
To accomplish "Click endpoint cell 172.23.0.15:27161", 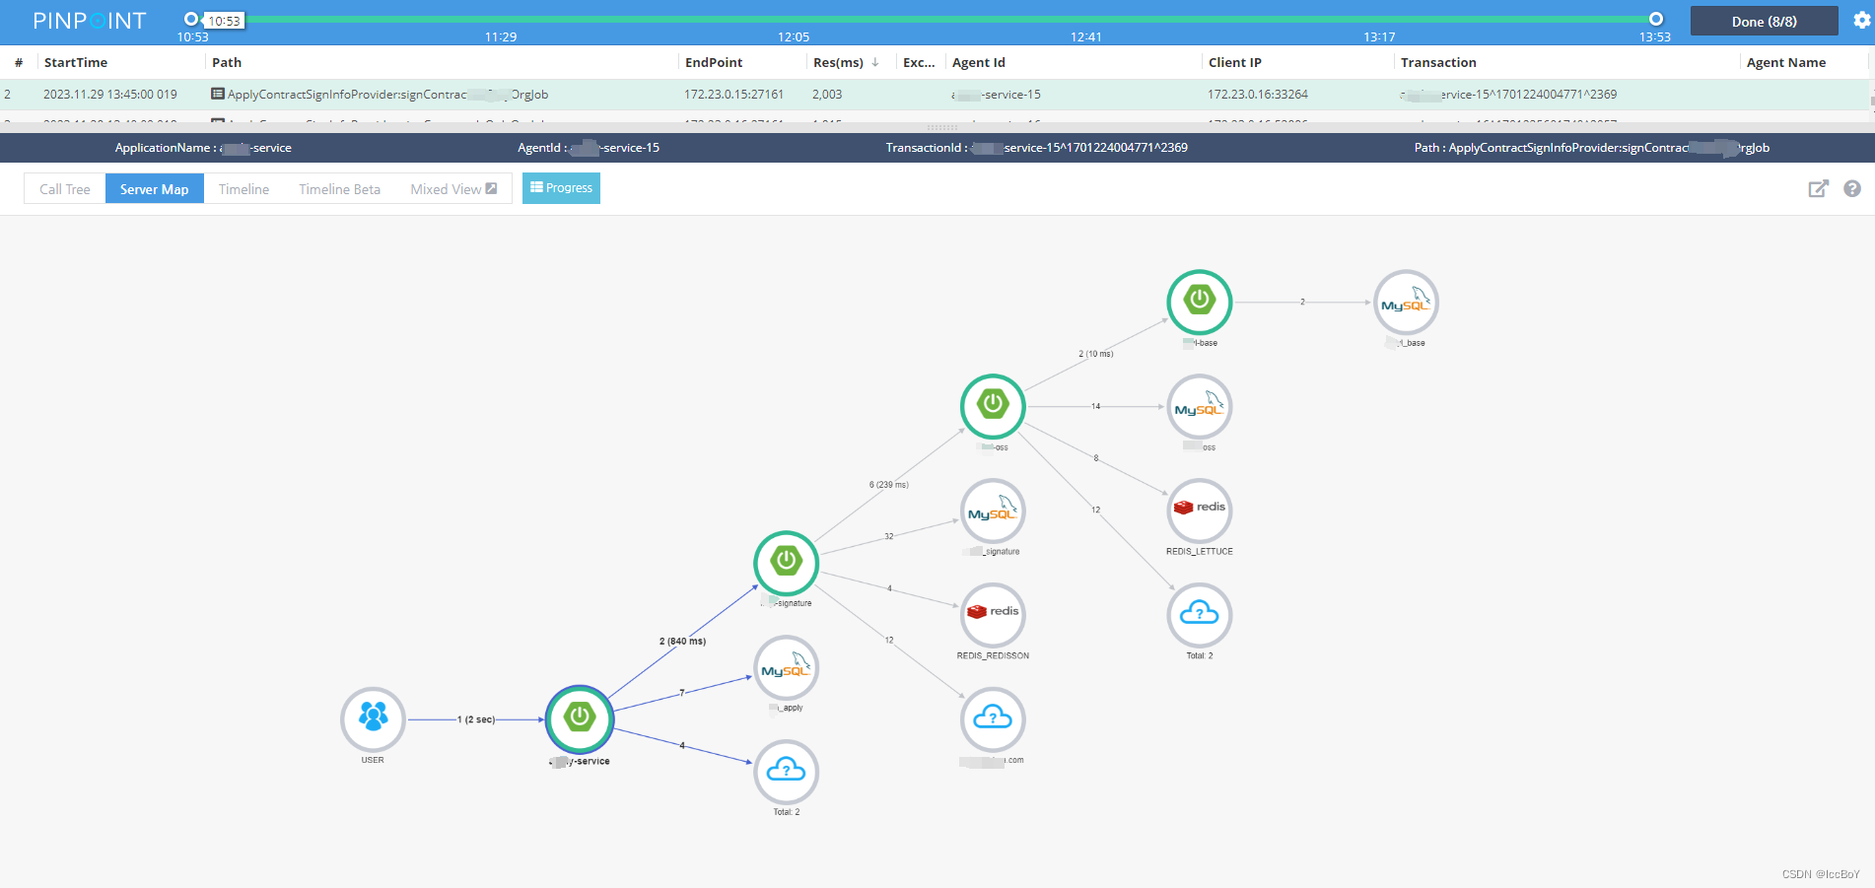I will (x=733, y=95).
